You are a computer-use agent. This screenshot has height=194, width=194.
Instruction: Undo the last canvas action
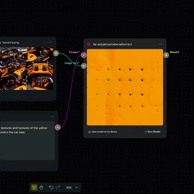(51, 187)
